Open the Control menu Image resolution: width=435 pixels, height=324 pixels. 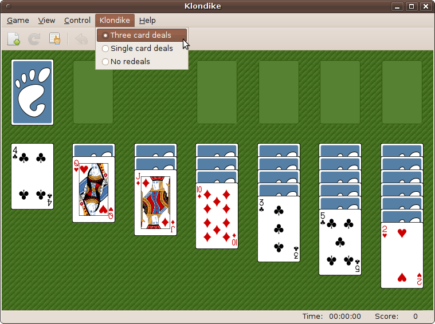pyautogui.click(x=77, y=21)
